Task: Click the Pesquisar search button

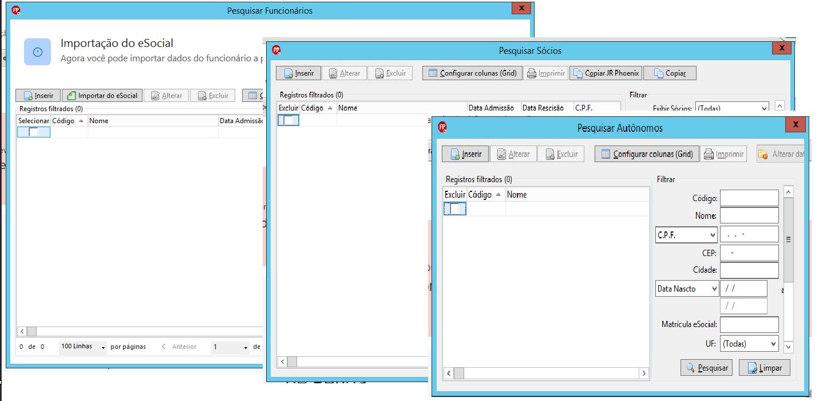Action: 707,368
